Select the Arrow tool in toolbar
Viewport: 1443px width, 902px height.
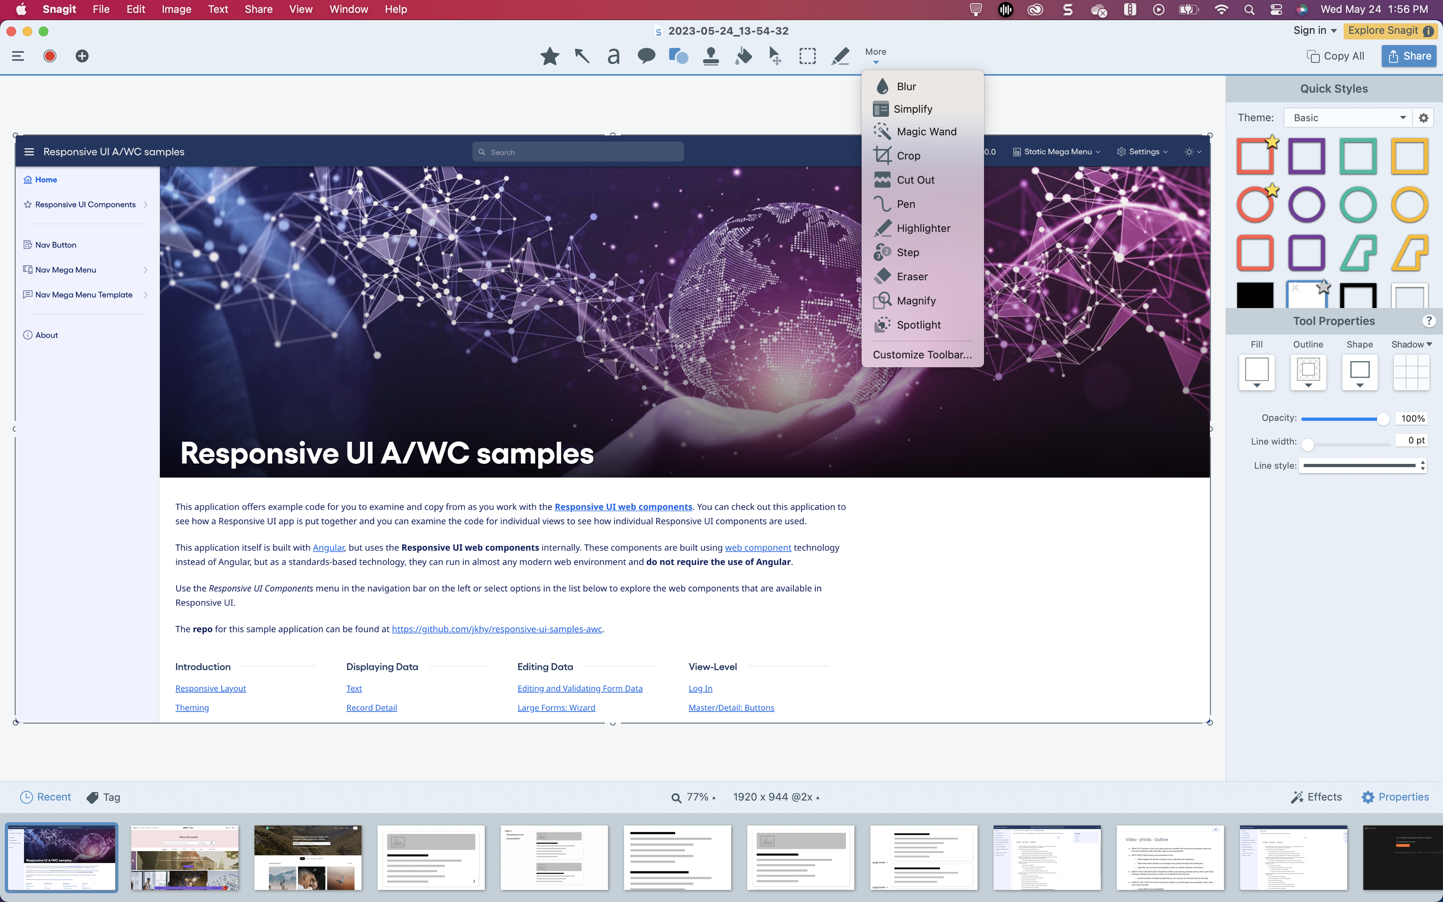point(581,56)
